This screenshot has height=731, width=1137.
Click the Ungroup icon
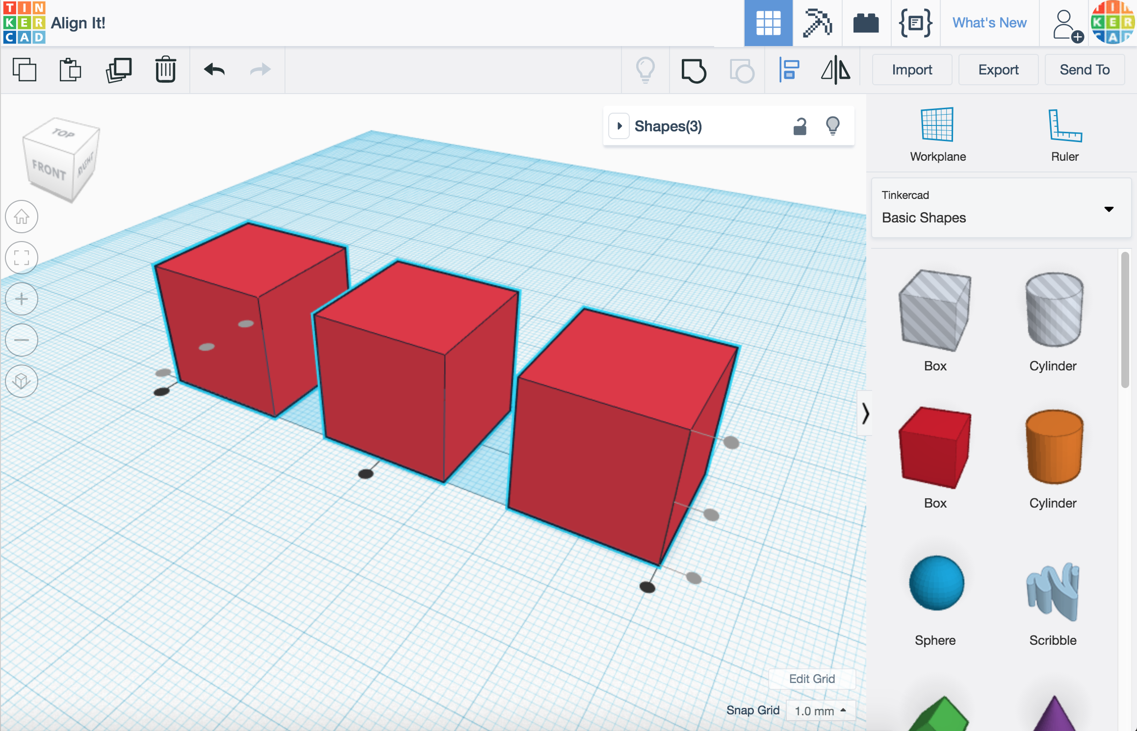point(742,71)
